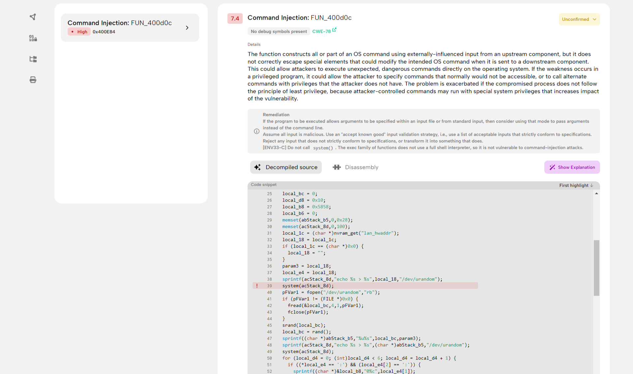Switch to the Disassembly tab
This screenshot has width=633, height=374.
coord(361,167)
